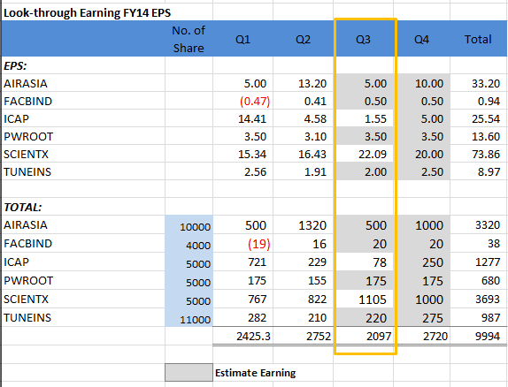The height and width of the screenshot is (387, 508).
Task: Select FACBIND share count 4000
Action: pyautogui.click(x=198, y=246)
